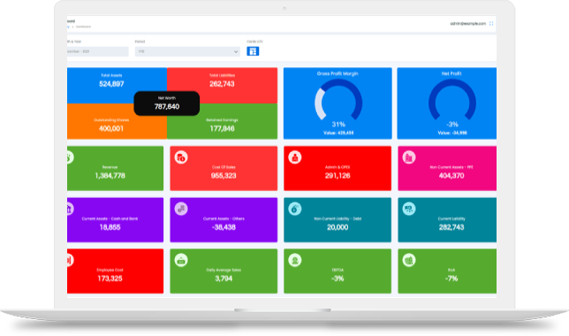This screenshot has width=569, height=336.
Task: Click the Current Liability card icon
Action: pos(408,209)
